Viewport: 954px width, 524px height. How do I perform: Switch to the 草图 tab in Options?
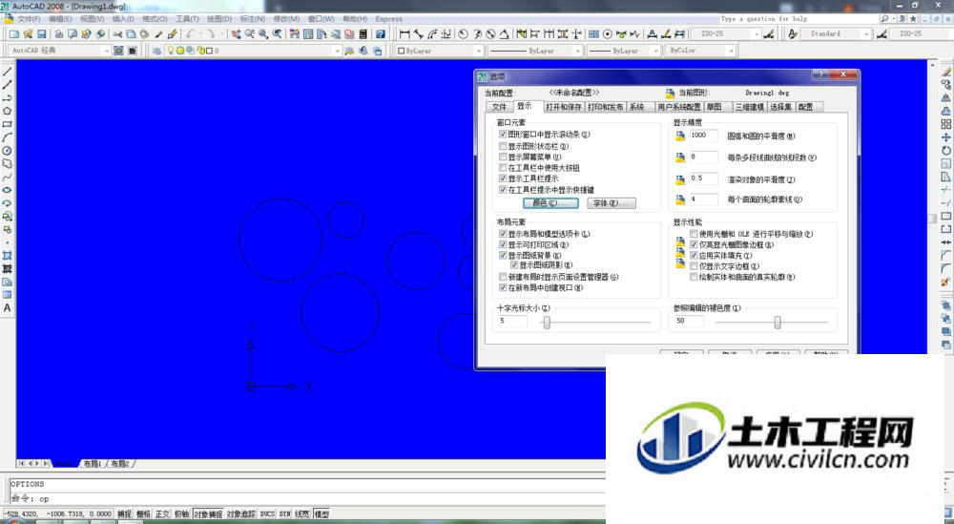tap(715, 107)
